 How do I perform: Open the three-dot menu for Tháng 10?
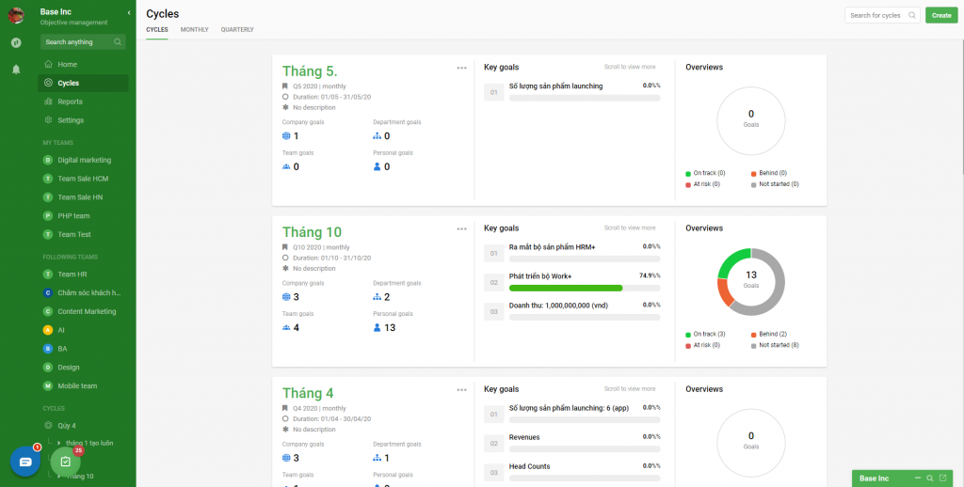461,228
